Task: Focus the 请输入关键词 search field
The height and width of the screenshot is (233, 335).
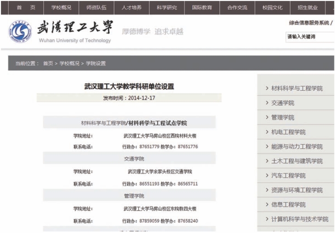Action: (310, 37)
